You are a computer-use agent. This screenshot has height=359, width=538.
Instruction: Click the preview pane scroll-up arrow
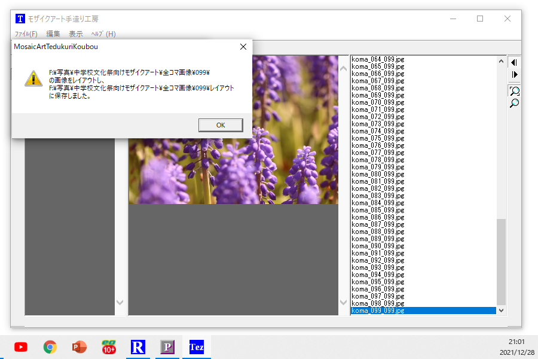tap(344, 69)
